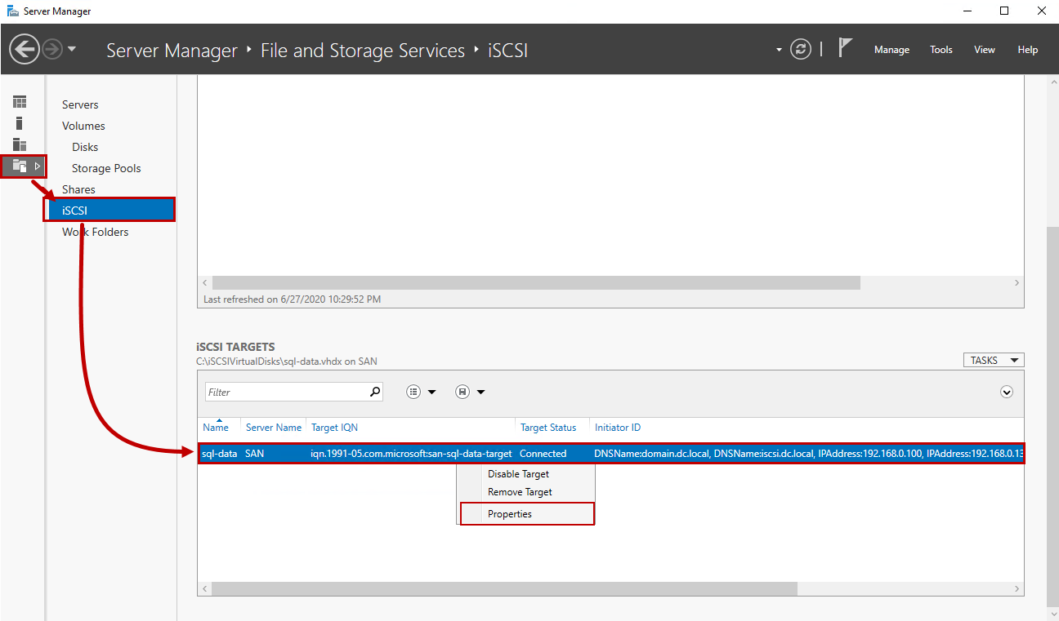Open All Servers icon in sidebar
Screen dimensions: 1059x621
20,144
